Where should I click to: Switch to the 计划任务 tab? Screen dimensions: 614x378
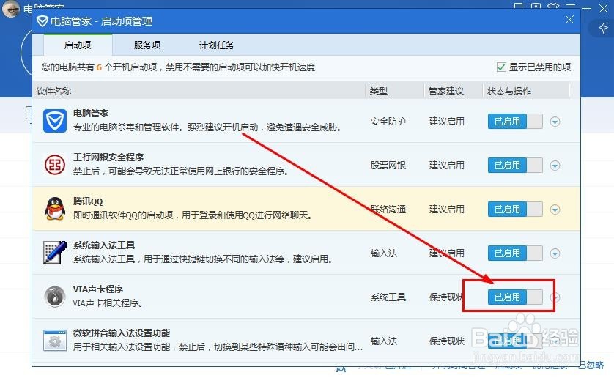pyautogui.click(x=217, y=45)
